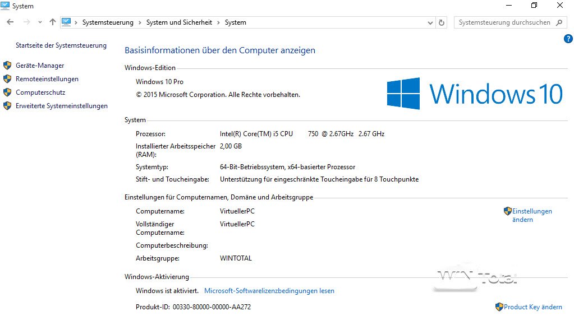
Task: Open the address bar history dropdown
Action: [x=430, y=22]
